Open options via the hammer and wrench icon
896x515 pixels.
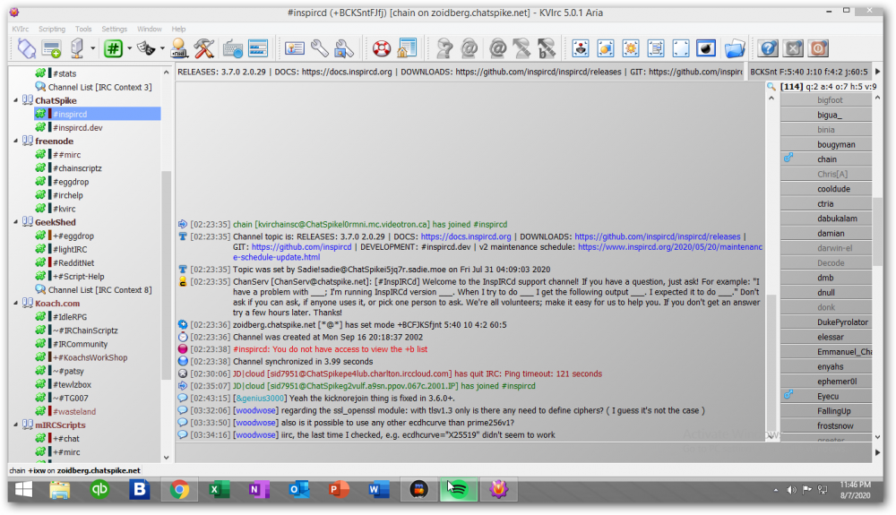point(203,48)
